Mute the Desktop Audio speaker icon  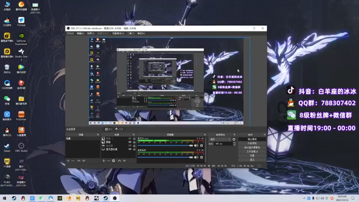point(196,158)
